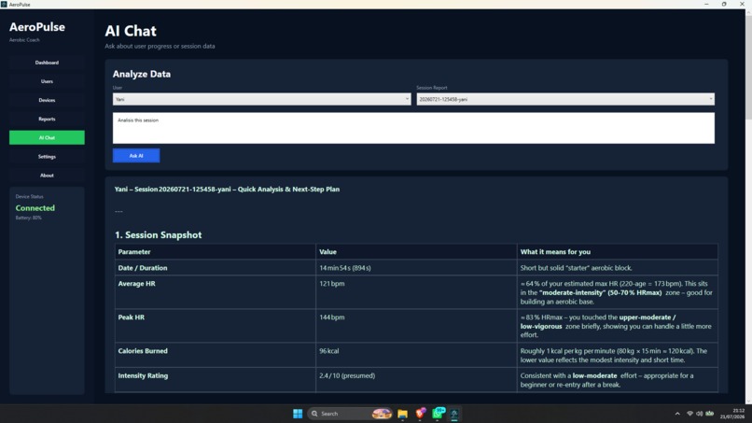Open the Windows Start menu
Image resolution: width=752 pixels, height=423 pixels.
click(x=298, y=414)
